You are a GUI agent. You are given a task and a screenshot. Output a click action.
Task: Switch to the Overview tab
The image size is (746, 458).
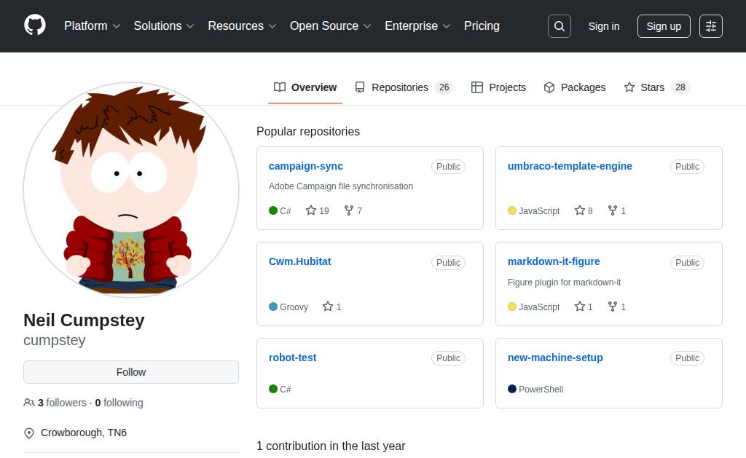point(305,87)
